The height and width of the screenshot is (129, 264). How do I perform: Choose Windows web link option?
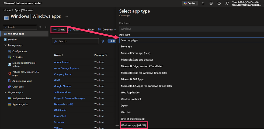[131, 99]
